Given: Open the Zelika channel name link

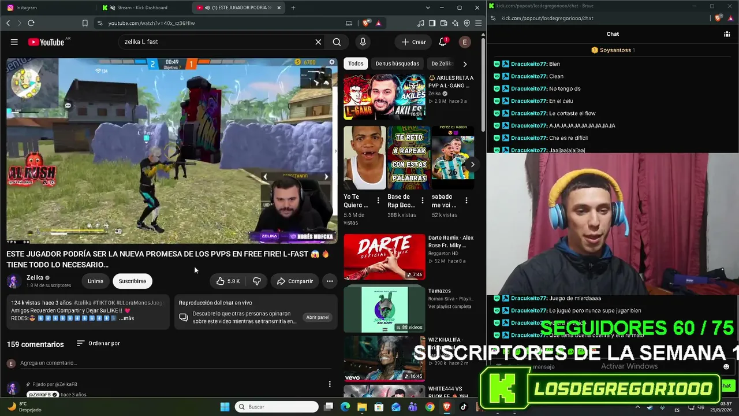Looking at the screenshot, I should [x=35, y=278].
